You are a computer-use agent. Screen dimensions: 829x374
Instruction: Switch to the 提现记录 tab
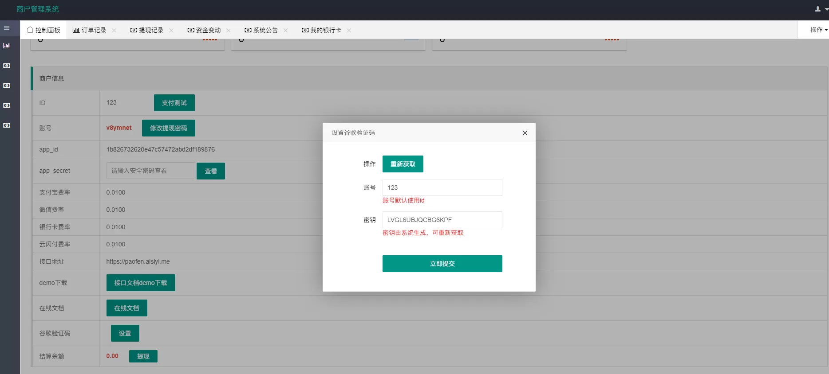pyautogui.click(x=147, y=30)
